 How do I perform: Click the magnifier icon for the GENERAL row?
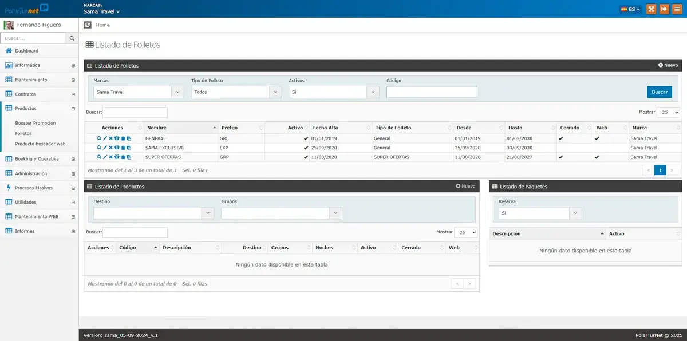pos(99,138)
